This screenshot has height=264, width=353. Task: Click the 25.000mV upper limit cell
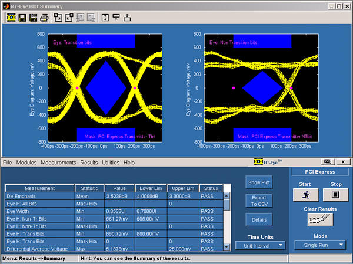click(183, 248)
